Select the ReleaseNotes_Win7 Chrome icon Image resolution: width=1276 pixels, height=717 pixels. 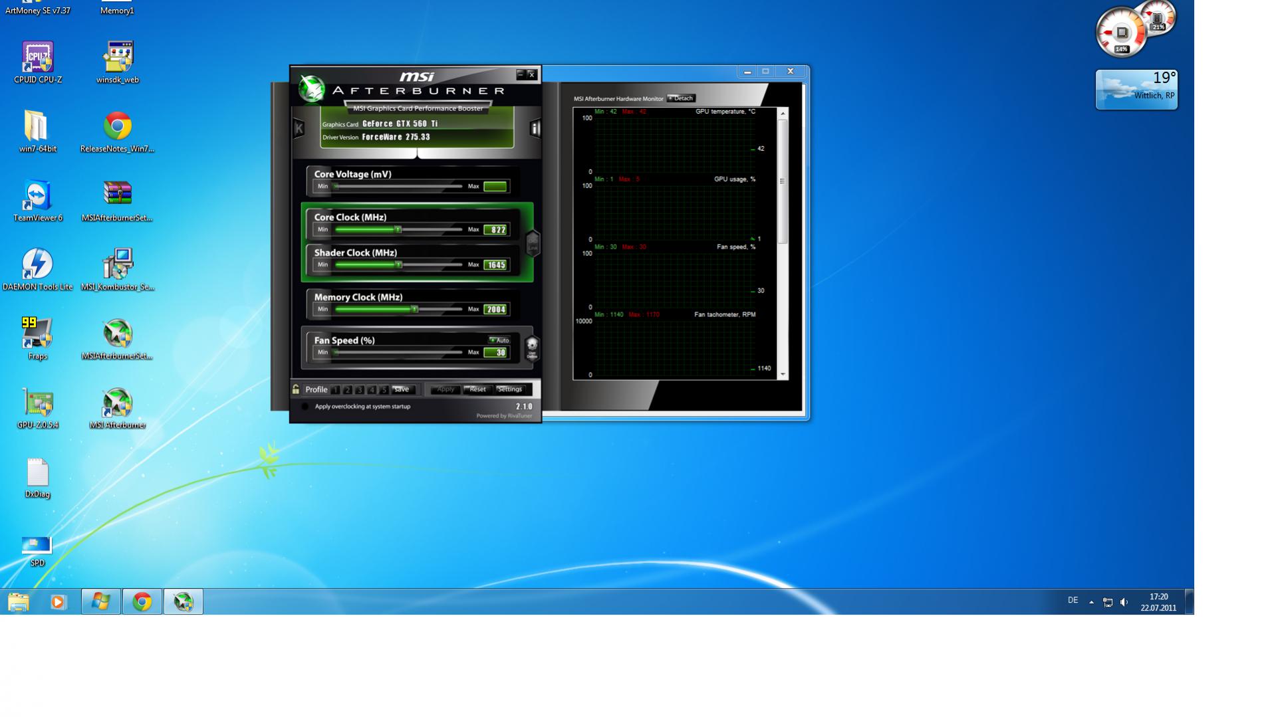118,132
